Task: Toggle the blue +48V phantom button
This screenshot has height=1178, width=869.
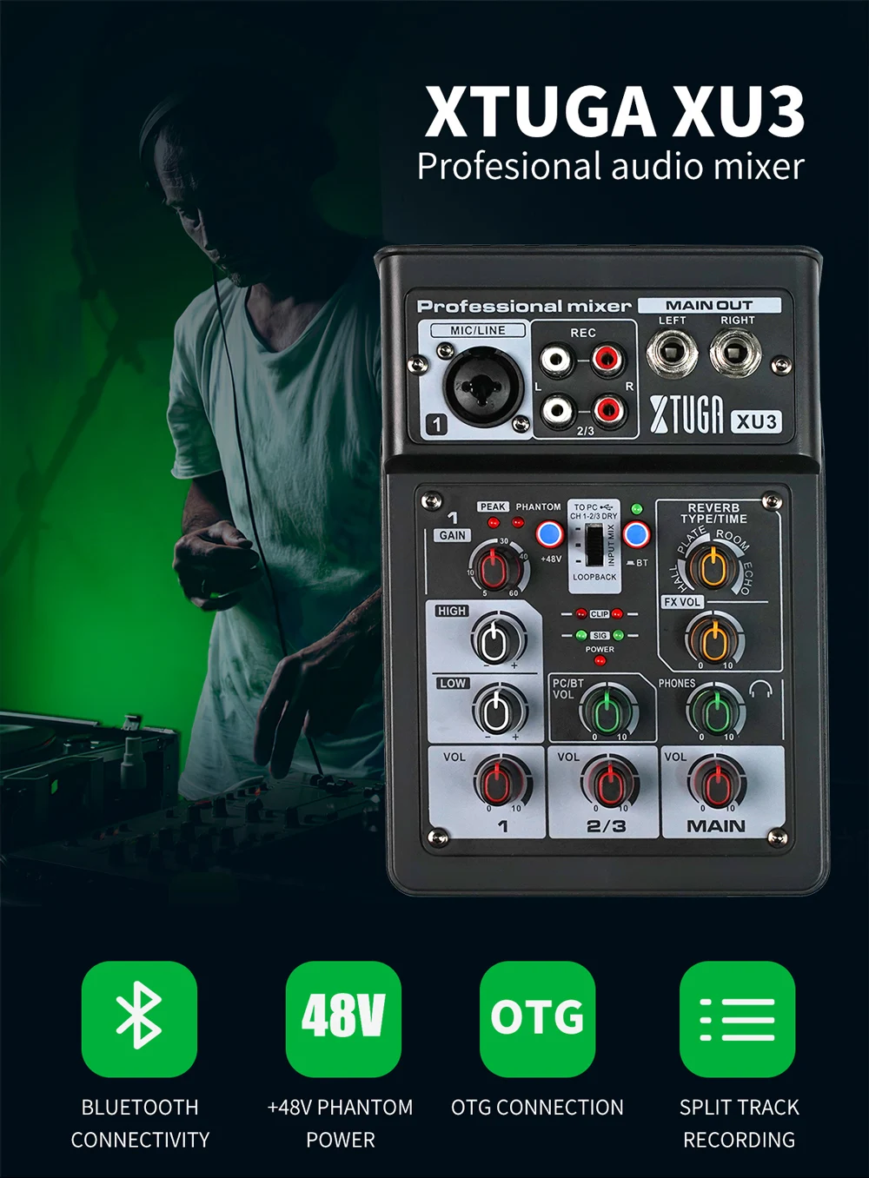Action: (549, 533)
